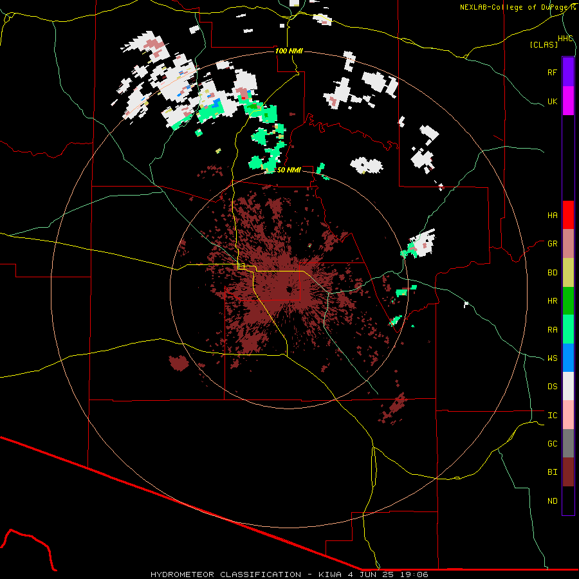Click the HA red legend color swatch
Viewport: 579px width, 579px height.
[x=568, y=215]
